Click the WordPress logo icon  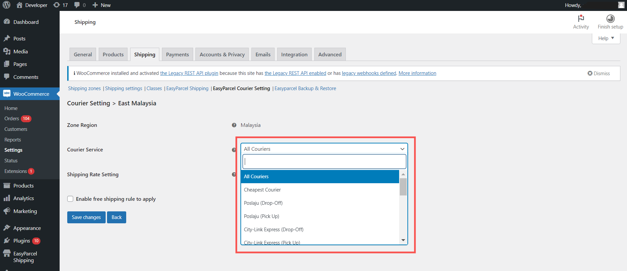[x=7, y=5]
